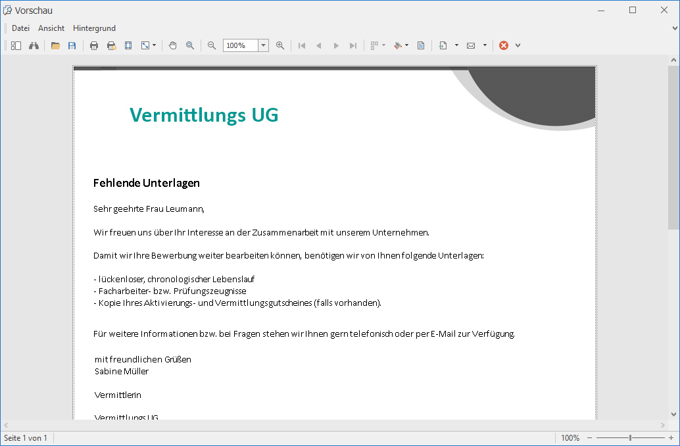
Task: Click the background color fill icon
Action: 398,45
